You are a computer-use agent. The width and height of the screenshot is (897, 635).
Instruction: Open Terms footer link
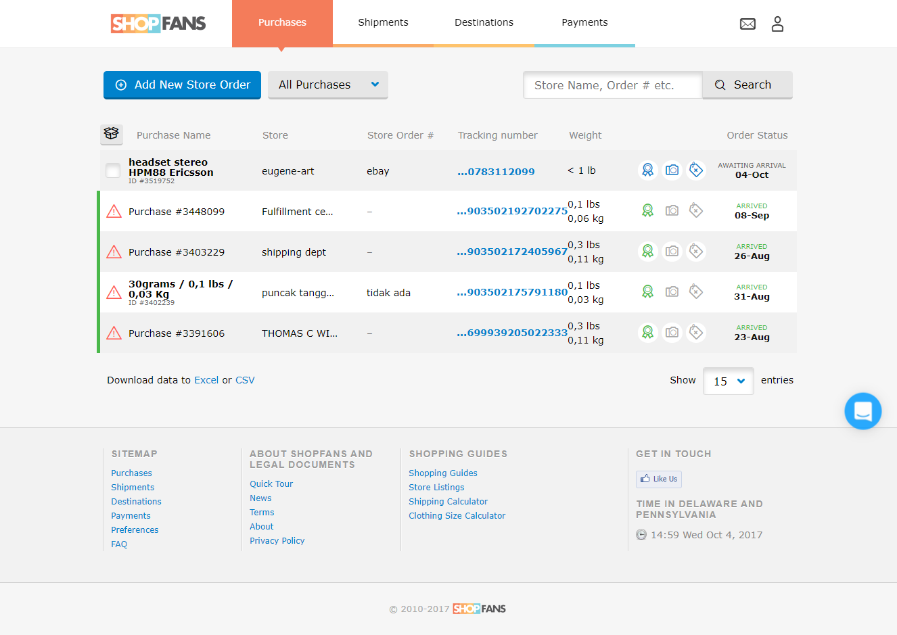(x=262, y=513)
